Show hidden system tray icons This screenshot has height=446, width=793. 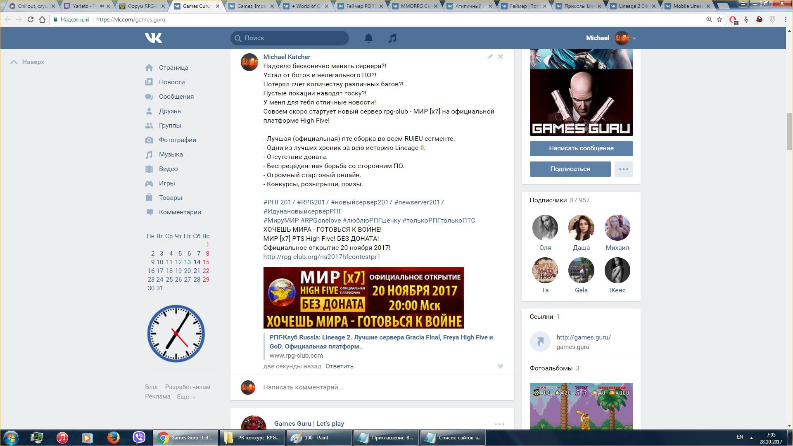pyautogui.click(x=751, y=438)
